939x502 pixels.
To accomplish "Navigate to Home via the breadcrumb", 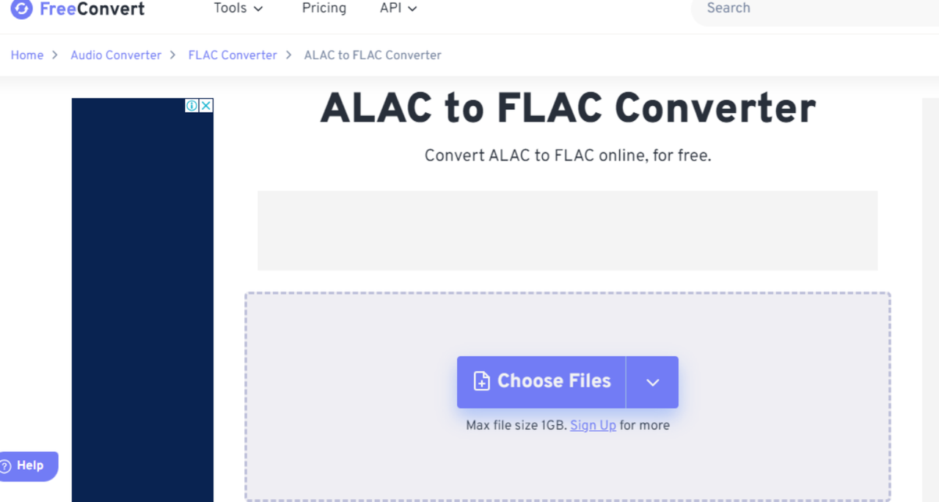I will pos(27,55).
